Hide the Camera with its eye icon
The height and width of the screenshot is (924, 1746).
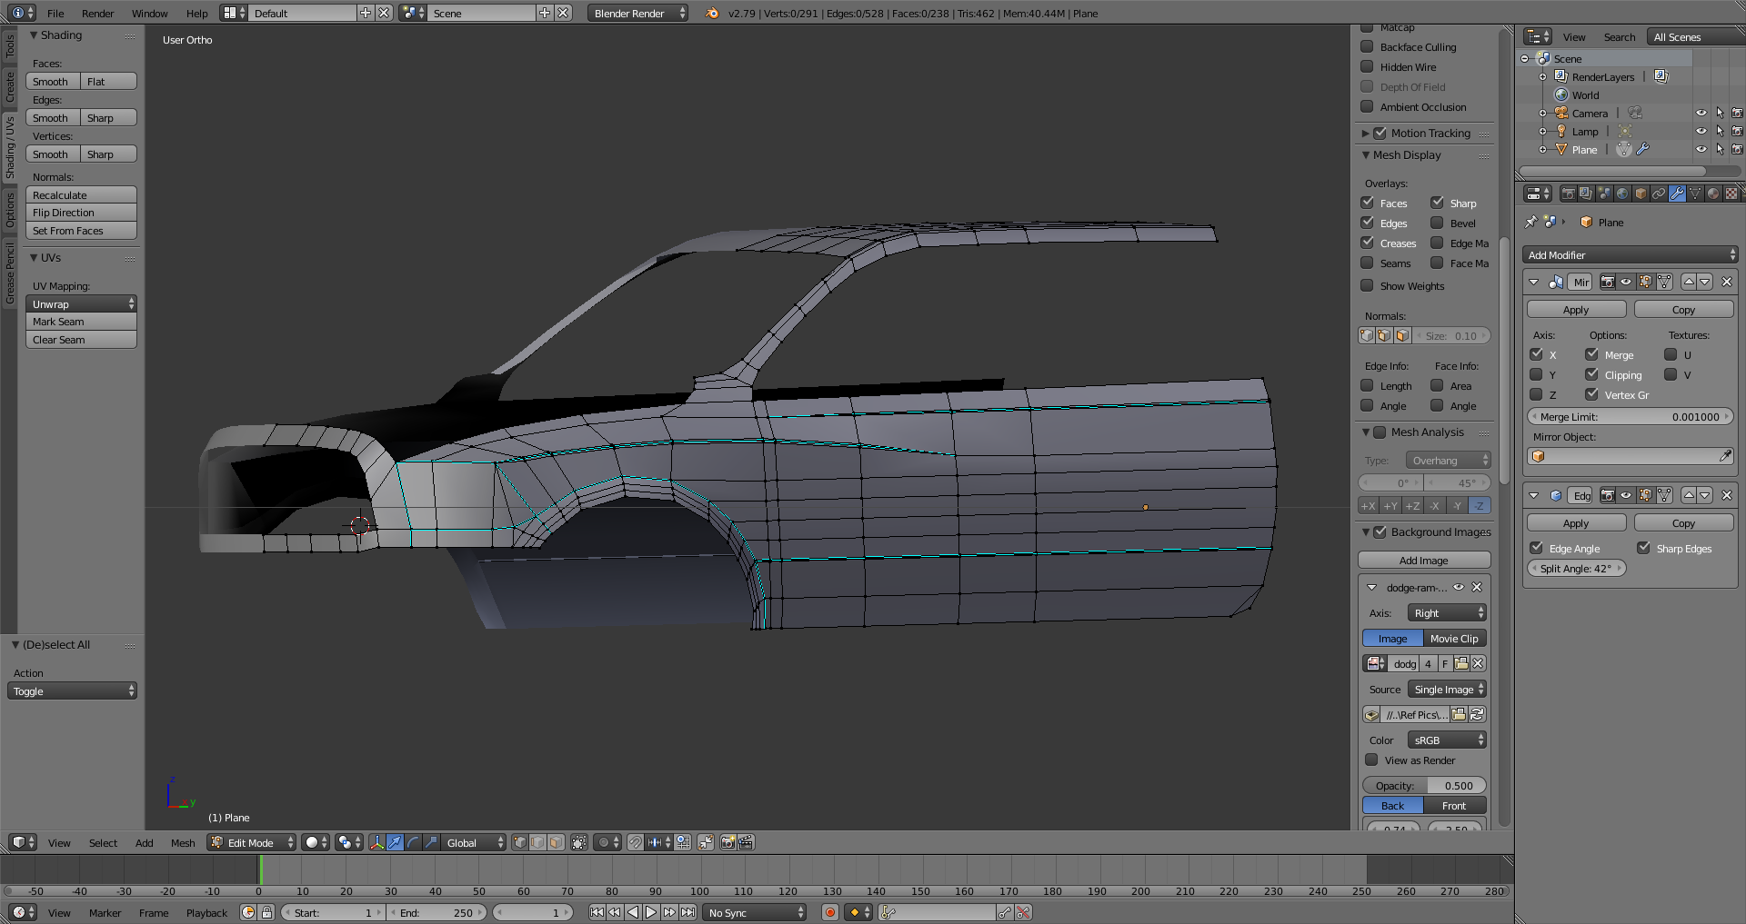tap(1701, 113)
